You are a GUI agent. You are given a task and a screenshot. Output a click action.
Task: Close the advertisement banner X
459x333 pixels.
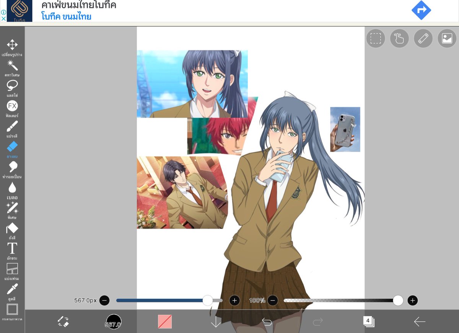click(3, 18)
